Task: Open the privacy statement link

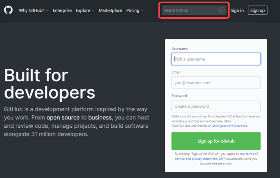Action: point(204,158)
